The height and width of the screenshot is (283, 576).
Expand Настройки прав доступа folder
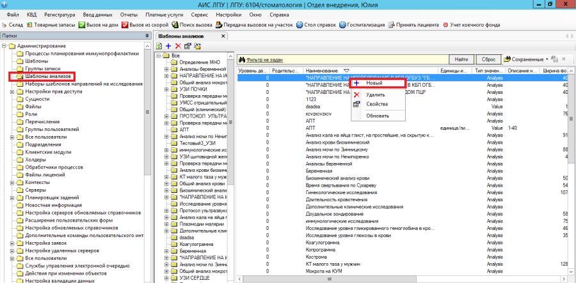coord(12,91)
